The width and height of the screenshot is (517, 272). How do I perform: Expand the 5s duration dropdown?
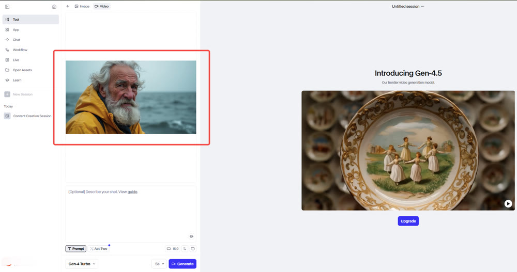[x=159, y=264]
